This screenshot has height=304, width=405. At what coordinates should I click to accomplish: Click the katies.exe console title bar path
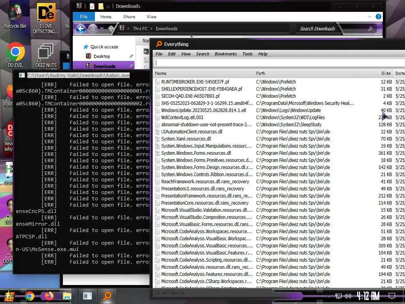click(79, 75)
